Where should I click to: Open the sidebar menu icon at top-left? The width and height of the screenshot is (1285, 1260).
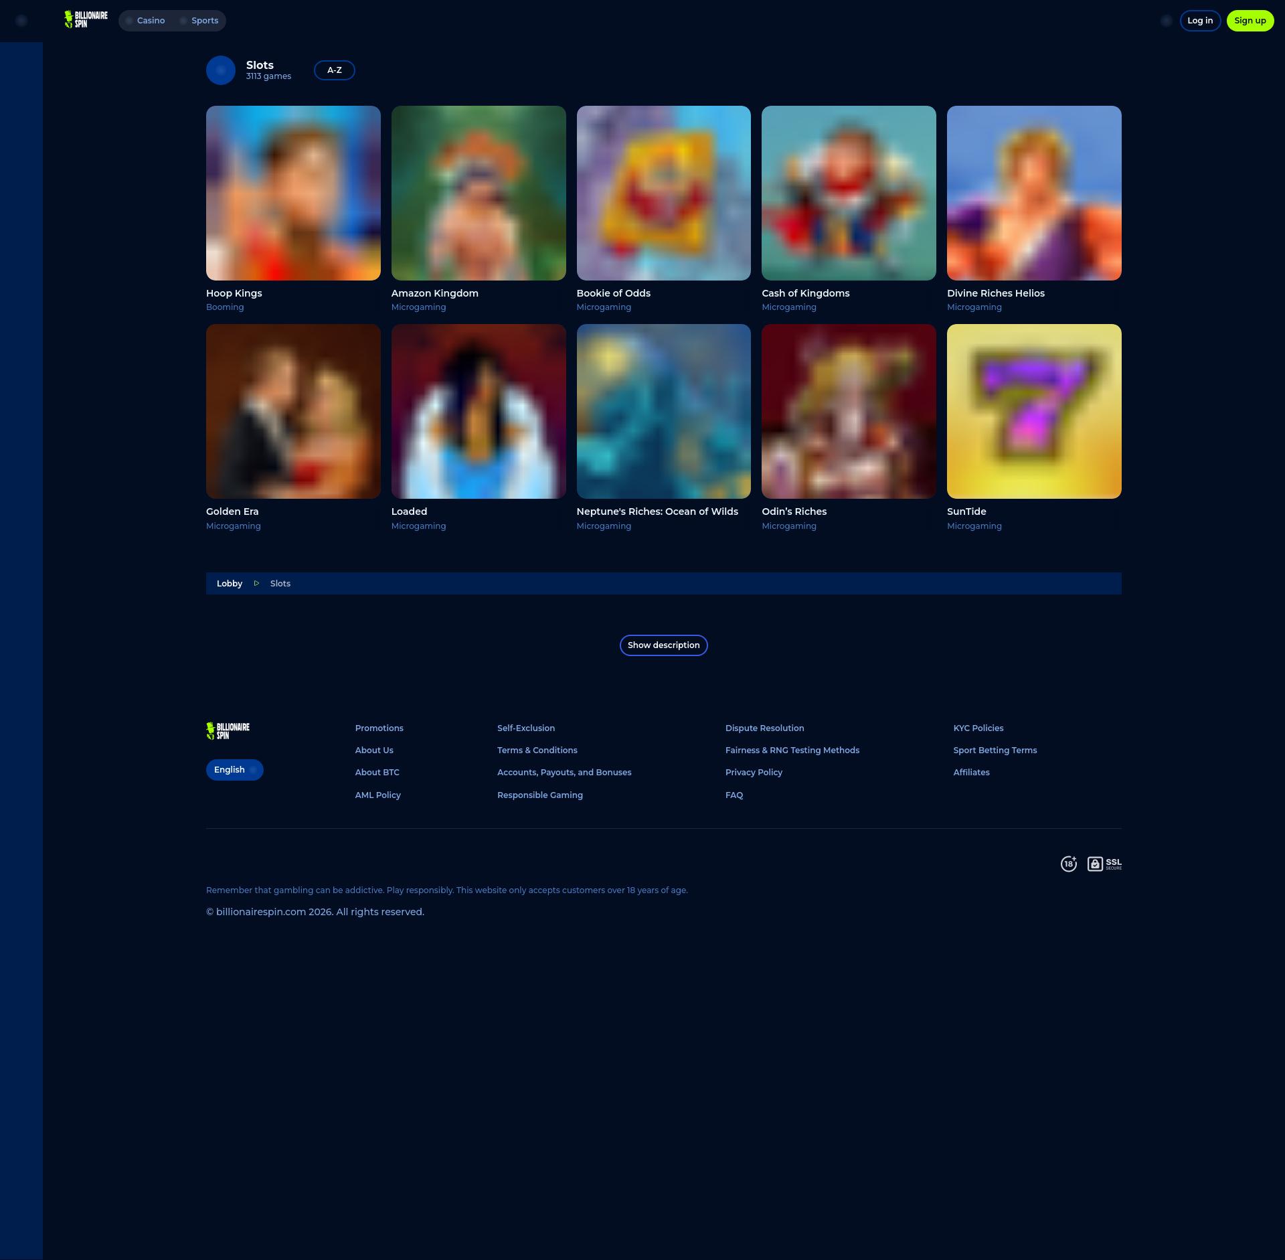pos(21,21)
